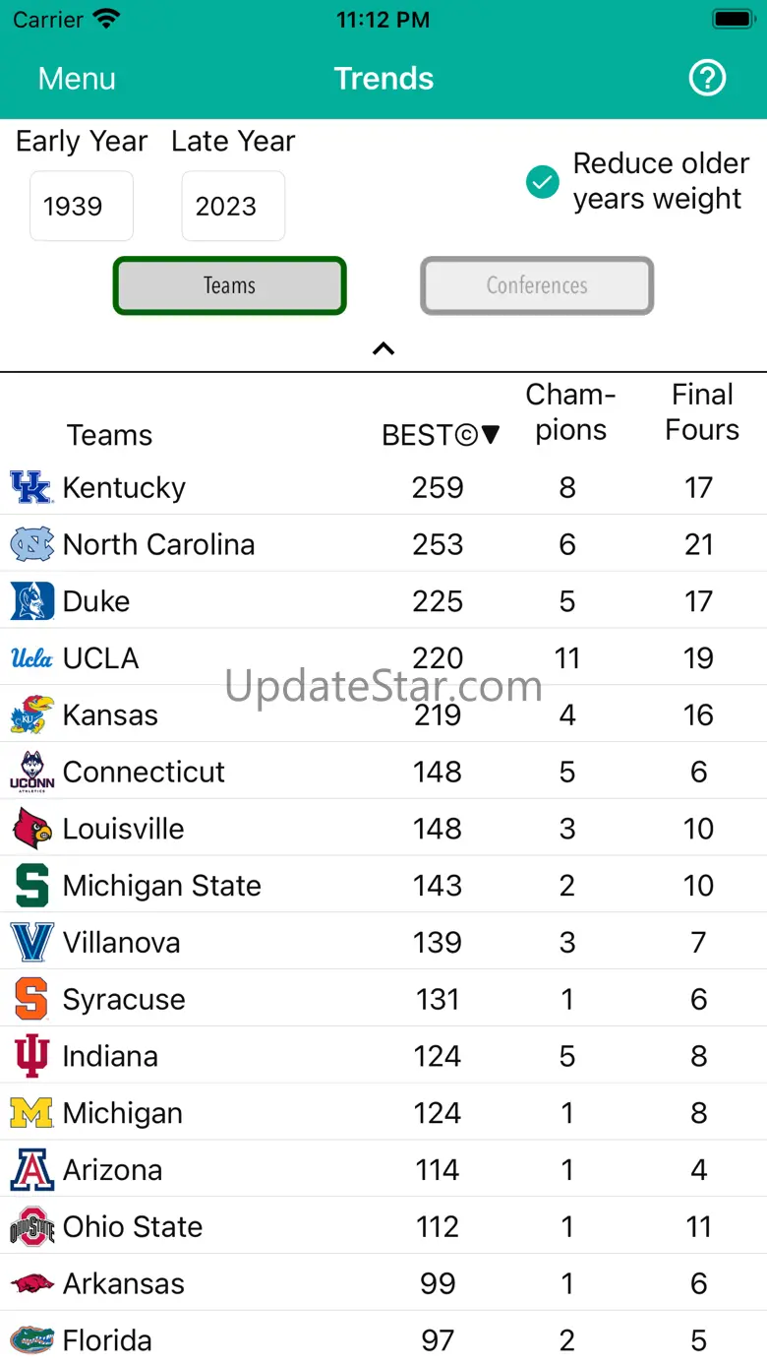
Task: Open the Menu button
Action: tap(77, 79)
